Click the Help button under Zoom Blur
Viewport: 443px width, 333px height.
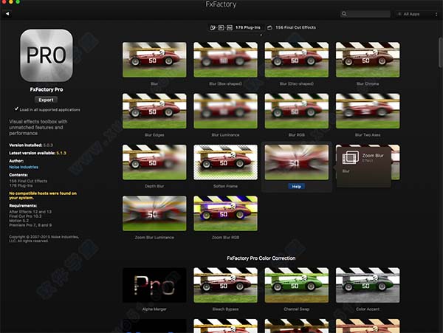point(296,186)
